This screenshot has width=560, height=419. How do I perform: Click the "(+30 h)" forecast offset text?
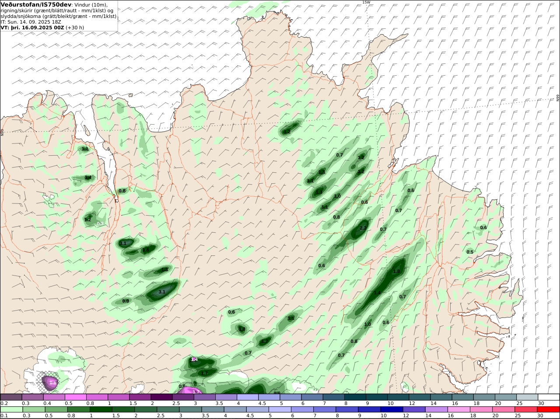(x=75, y=27)
